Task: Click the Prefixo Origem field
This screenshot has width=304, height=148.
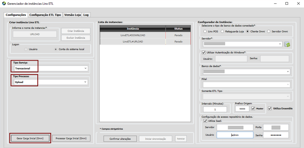Action: (x=242, y=109)
